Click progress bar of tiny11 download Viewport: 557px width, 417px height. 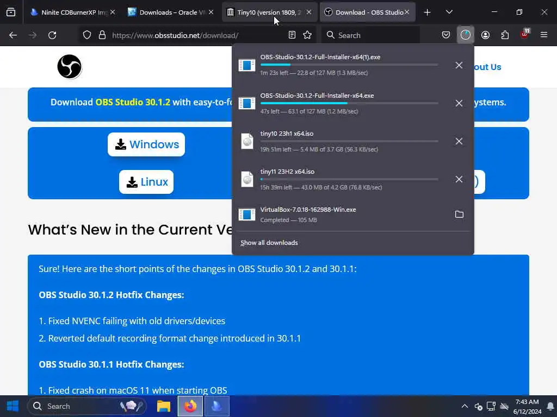(x=349, y=179)
